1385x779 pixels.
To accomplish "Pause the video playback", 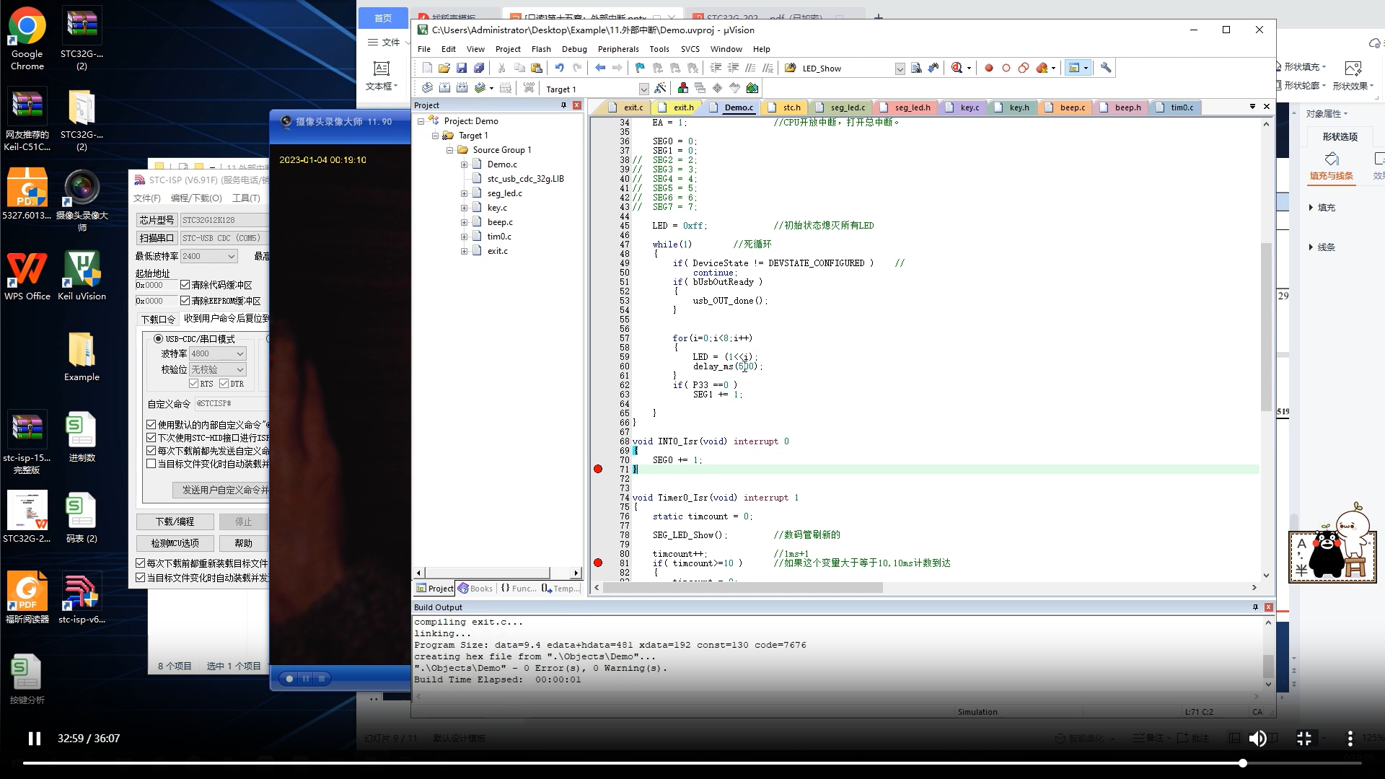I will click(x=34, y=739).
